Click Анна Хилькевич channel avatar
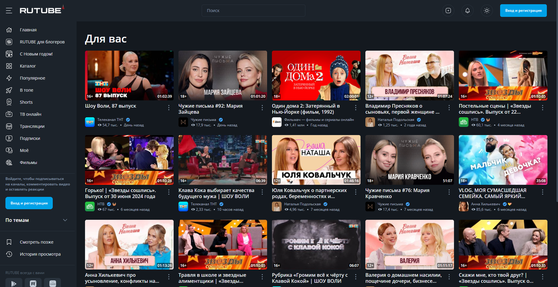558x287 pixels. click(464, 207)
